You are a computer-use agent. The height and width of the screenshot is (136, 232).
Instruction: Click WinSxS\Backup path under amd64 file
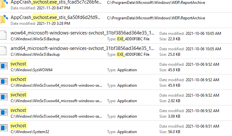click(x=35, y=54)
